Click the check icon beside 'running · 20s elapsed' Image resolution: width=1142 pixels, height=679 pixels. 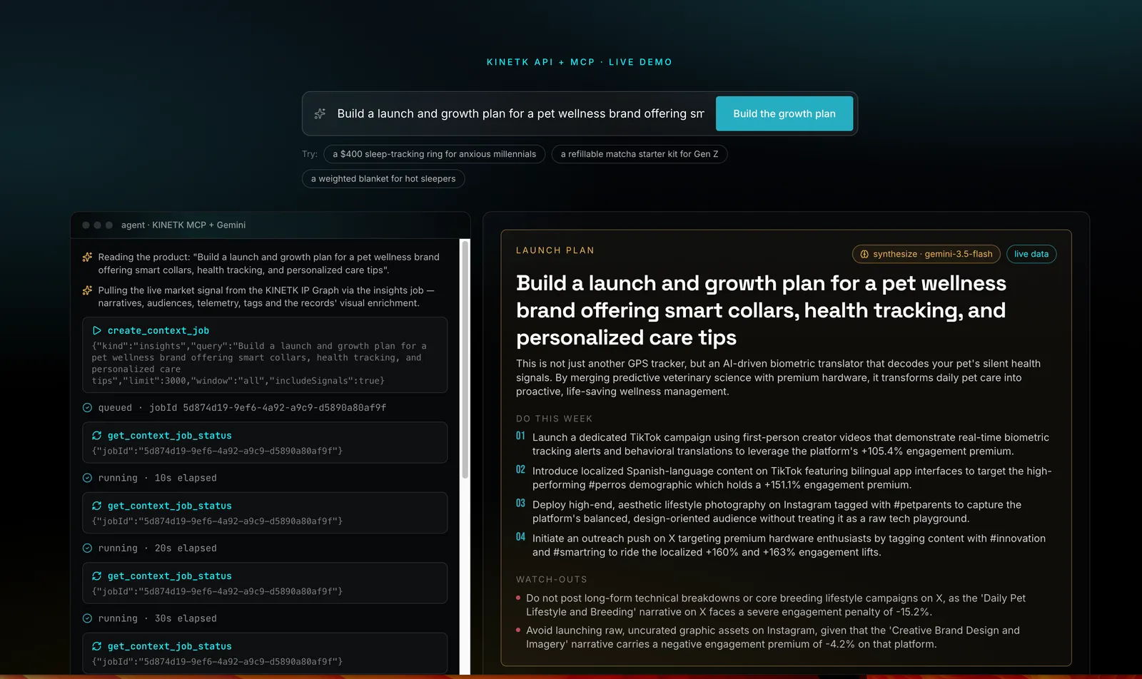(x=87, y=548)
